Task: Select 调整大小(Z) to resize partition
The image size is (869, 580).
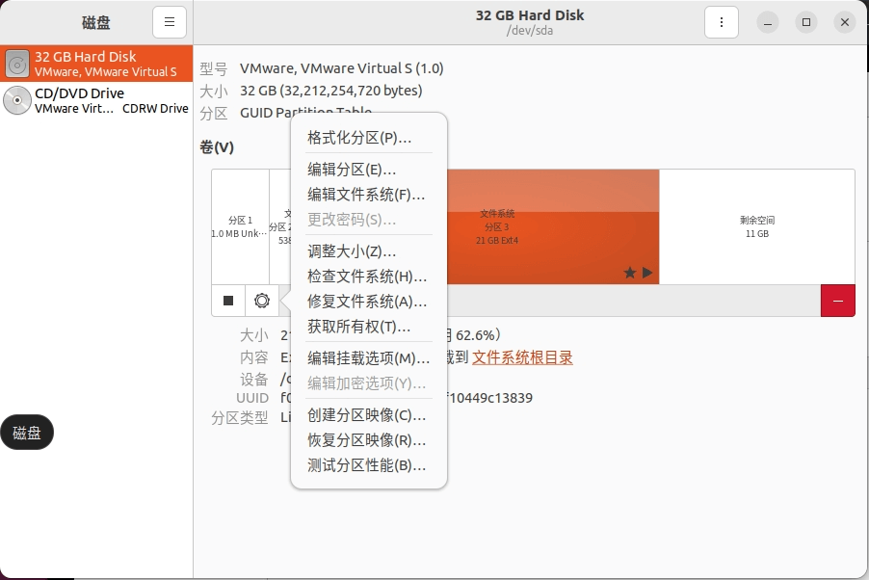Action: click(352, 251)
